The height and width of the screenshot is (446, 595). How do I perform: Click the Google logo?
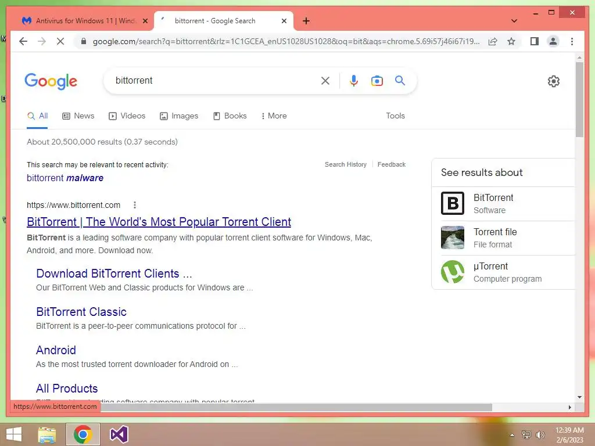51,81
